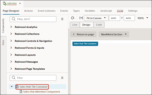152x95 pixels.
Task: Close the salesday tab
Action: pos(20,3)
